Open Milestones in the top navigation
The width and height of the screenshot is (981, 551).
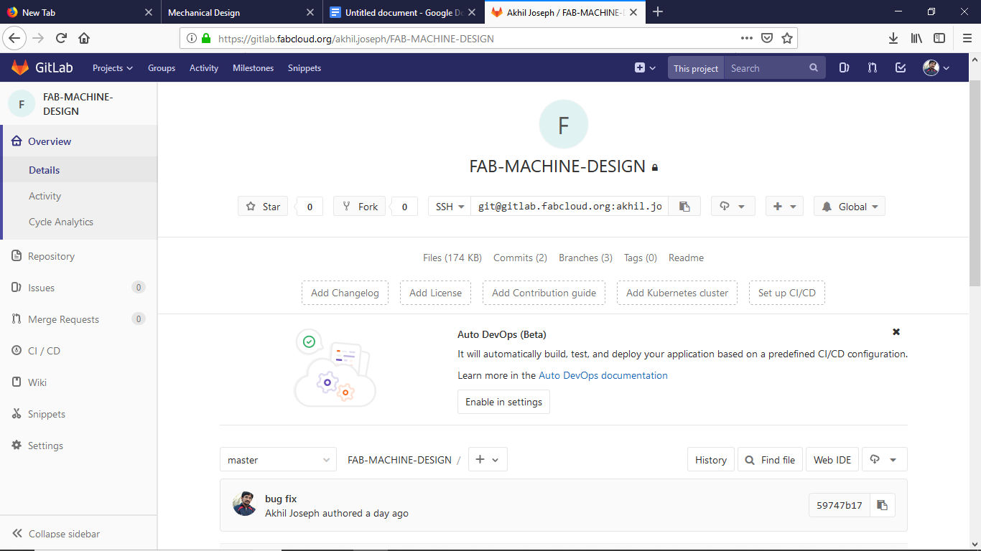tap(254, 68)
